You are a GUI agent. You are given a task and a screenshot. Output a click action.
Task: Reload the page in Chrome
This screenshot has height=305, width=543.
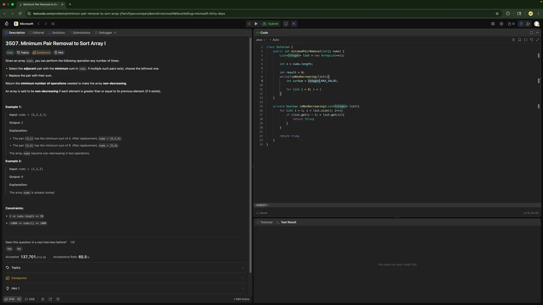point(20,14)
